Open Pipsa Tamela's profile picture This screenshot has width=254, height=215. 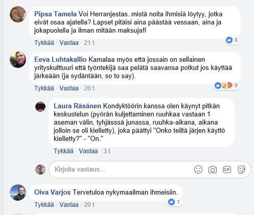(x=18, y=14)
